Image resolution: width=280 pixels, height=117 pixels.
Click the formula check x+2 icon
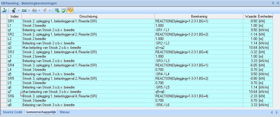pyautogui.click(x=64, y=10)
